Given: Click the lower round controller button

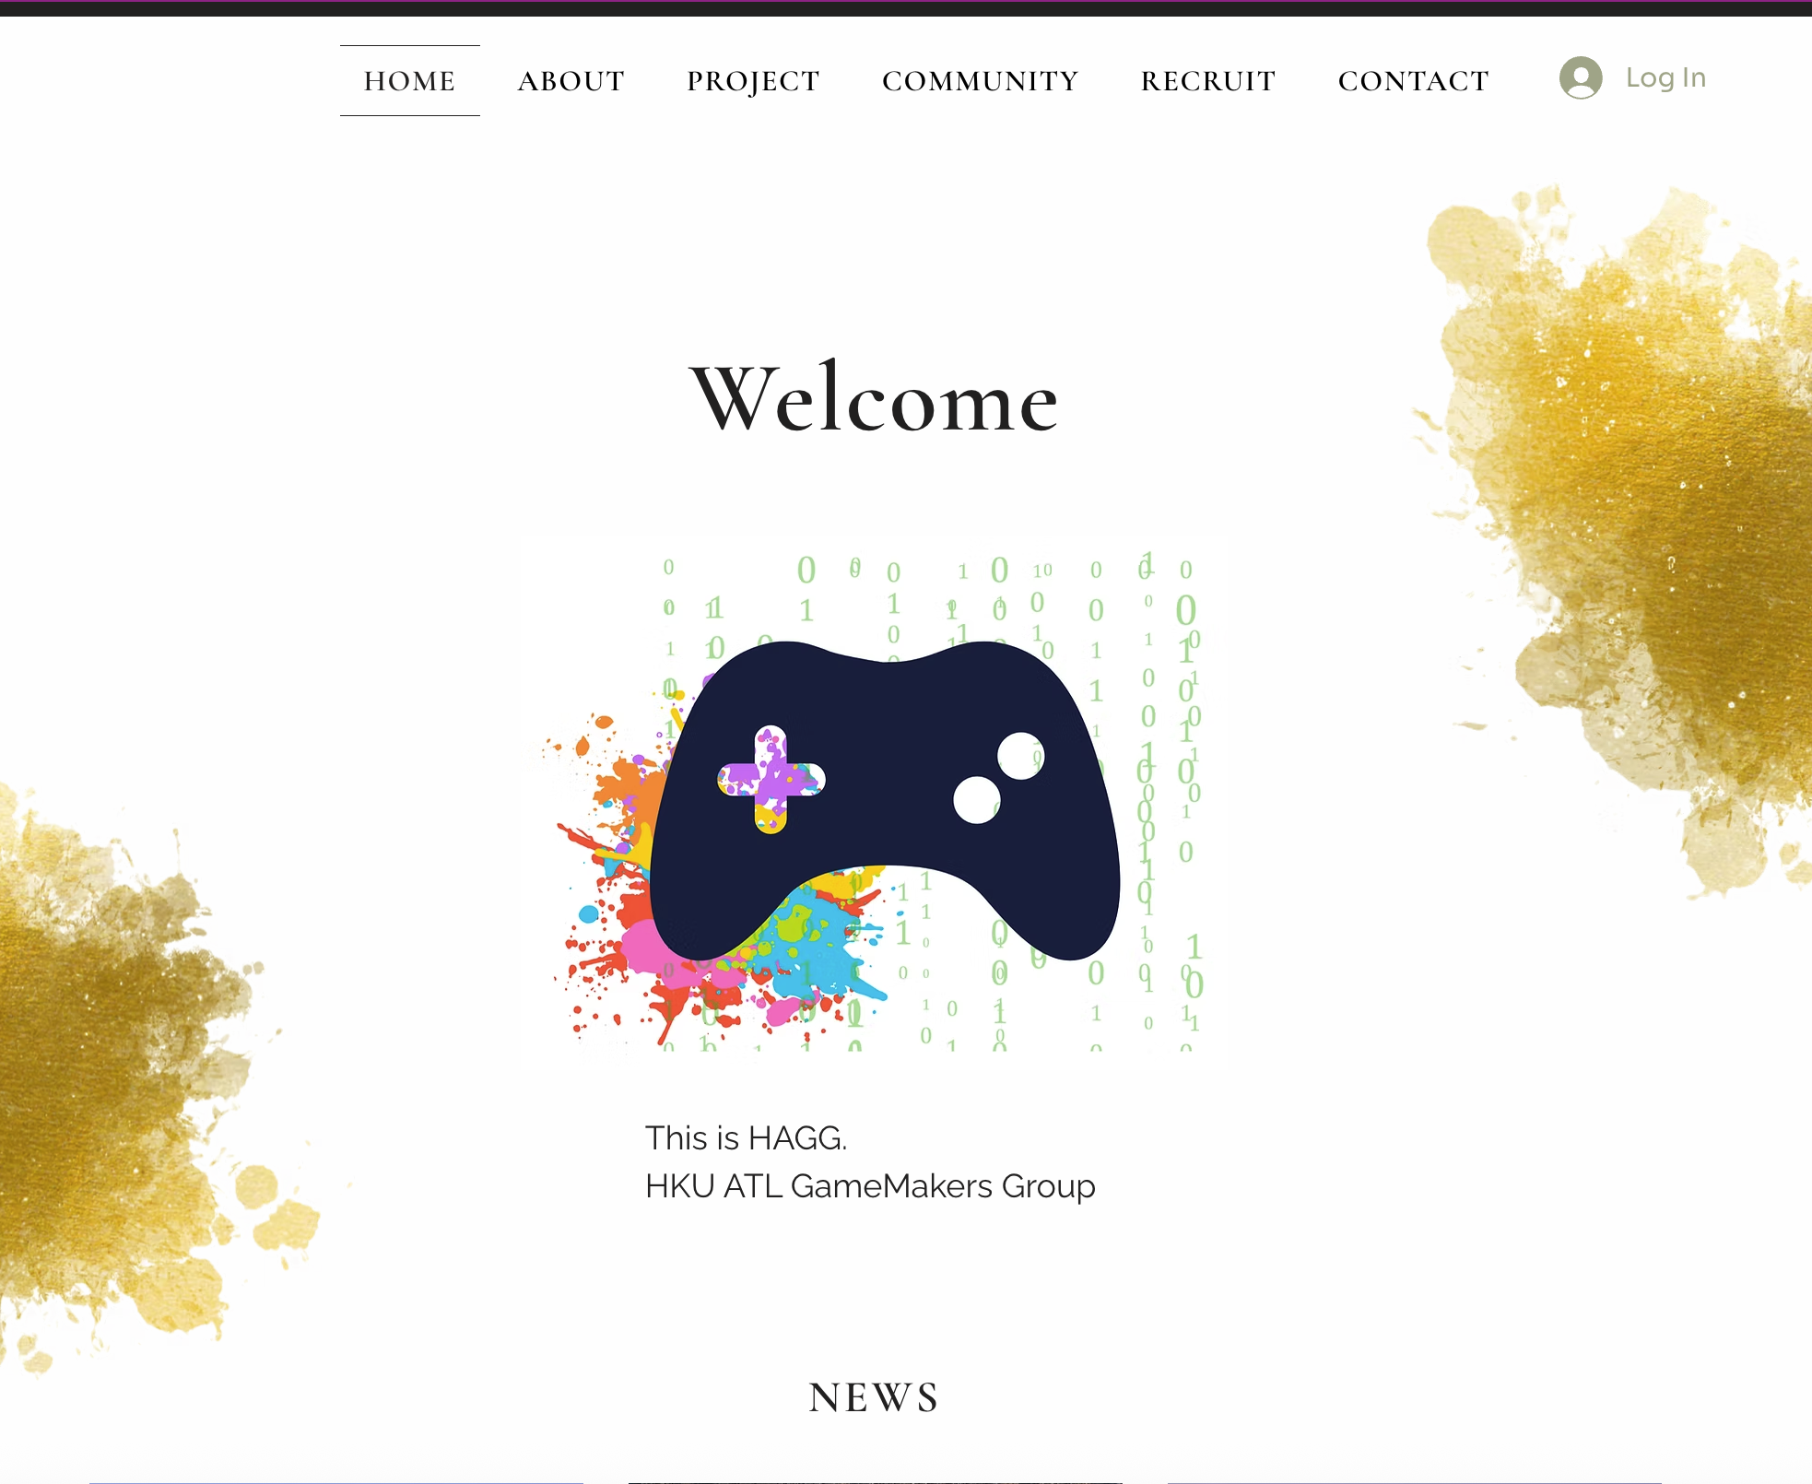Looking at the screenshot, I should click(977, 799).
